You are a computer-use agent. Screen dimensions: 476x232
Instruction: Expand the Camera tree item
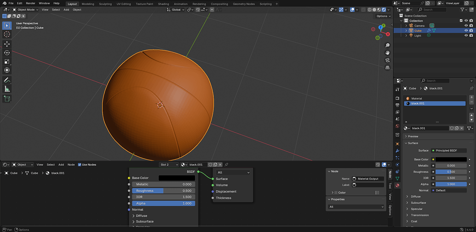406,25
